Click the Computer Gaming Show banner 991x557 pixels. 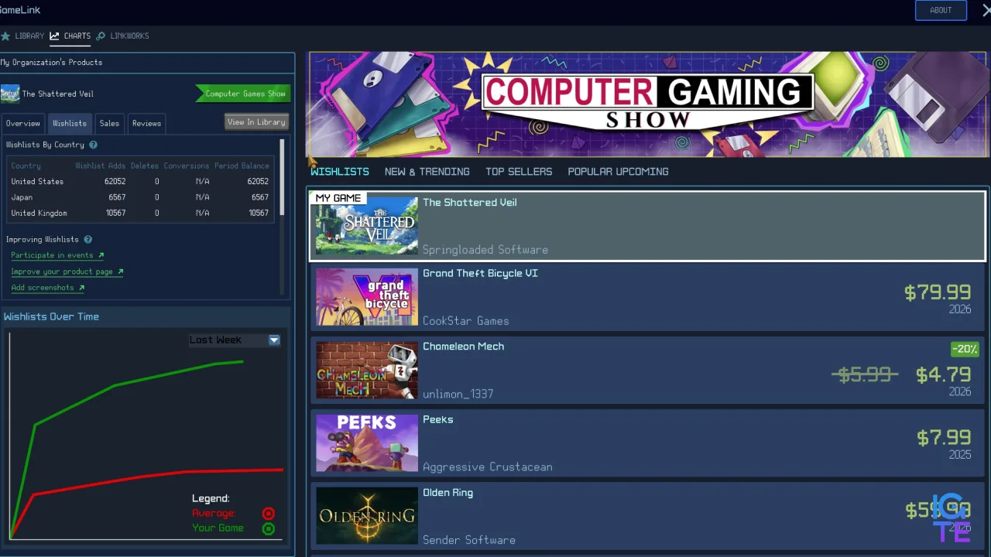click(x=647, y=104)
